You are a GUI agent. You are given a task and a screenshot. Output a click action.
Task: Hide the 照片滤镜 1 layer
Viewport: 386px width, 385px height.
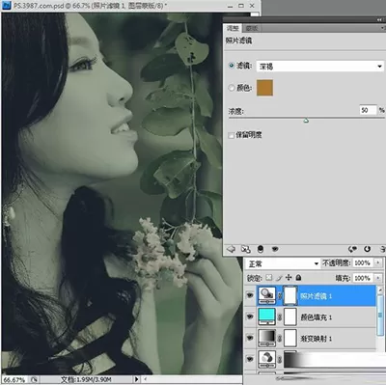[250, 295]
